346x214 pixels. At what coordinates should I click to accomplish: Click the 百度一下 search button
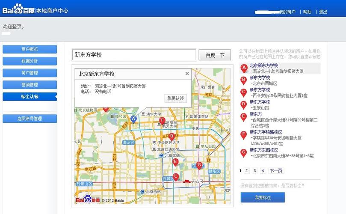click(215, 55)
